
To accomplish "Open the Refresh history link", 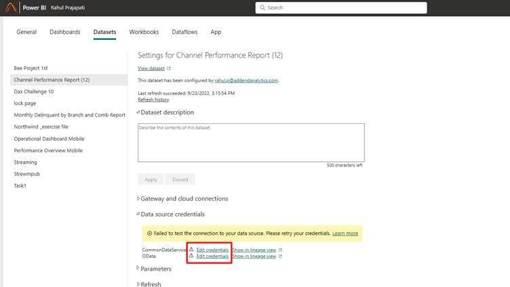I will pos(153,100).
